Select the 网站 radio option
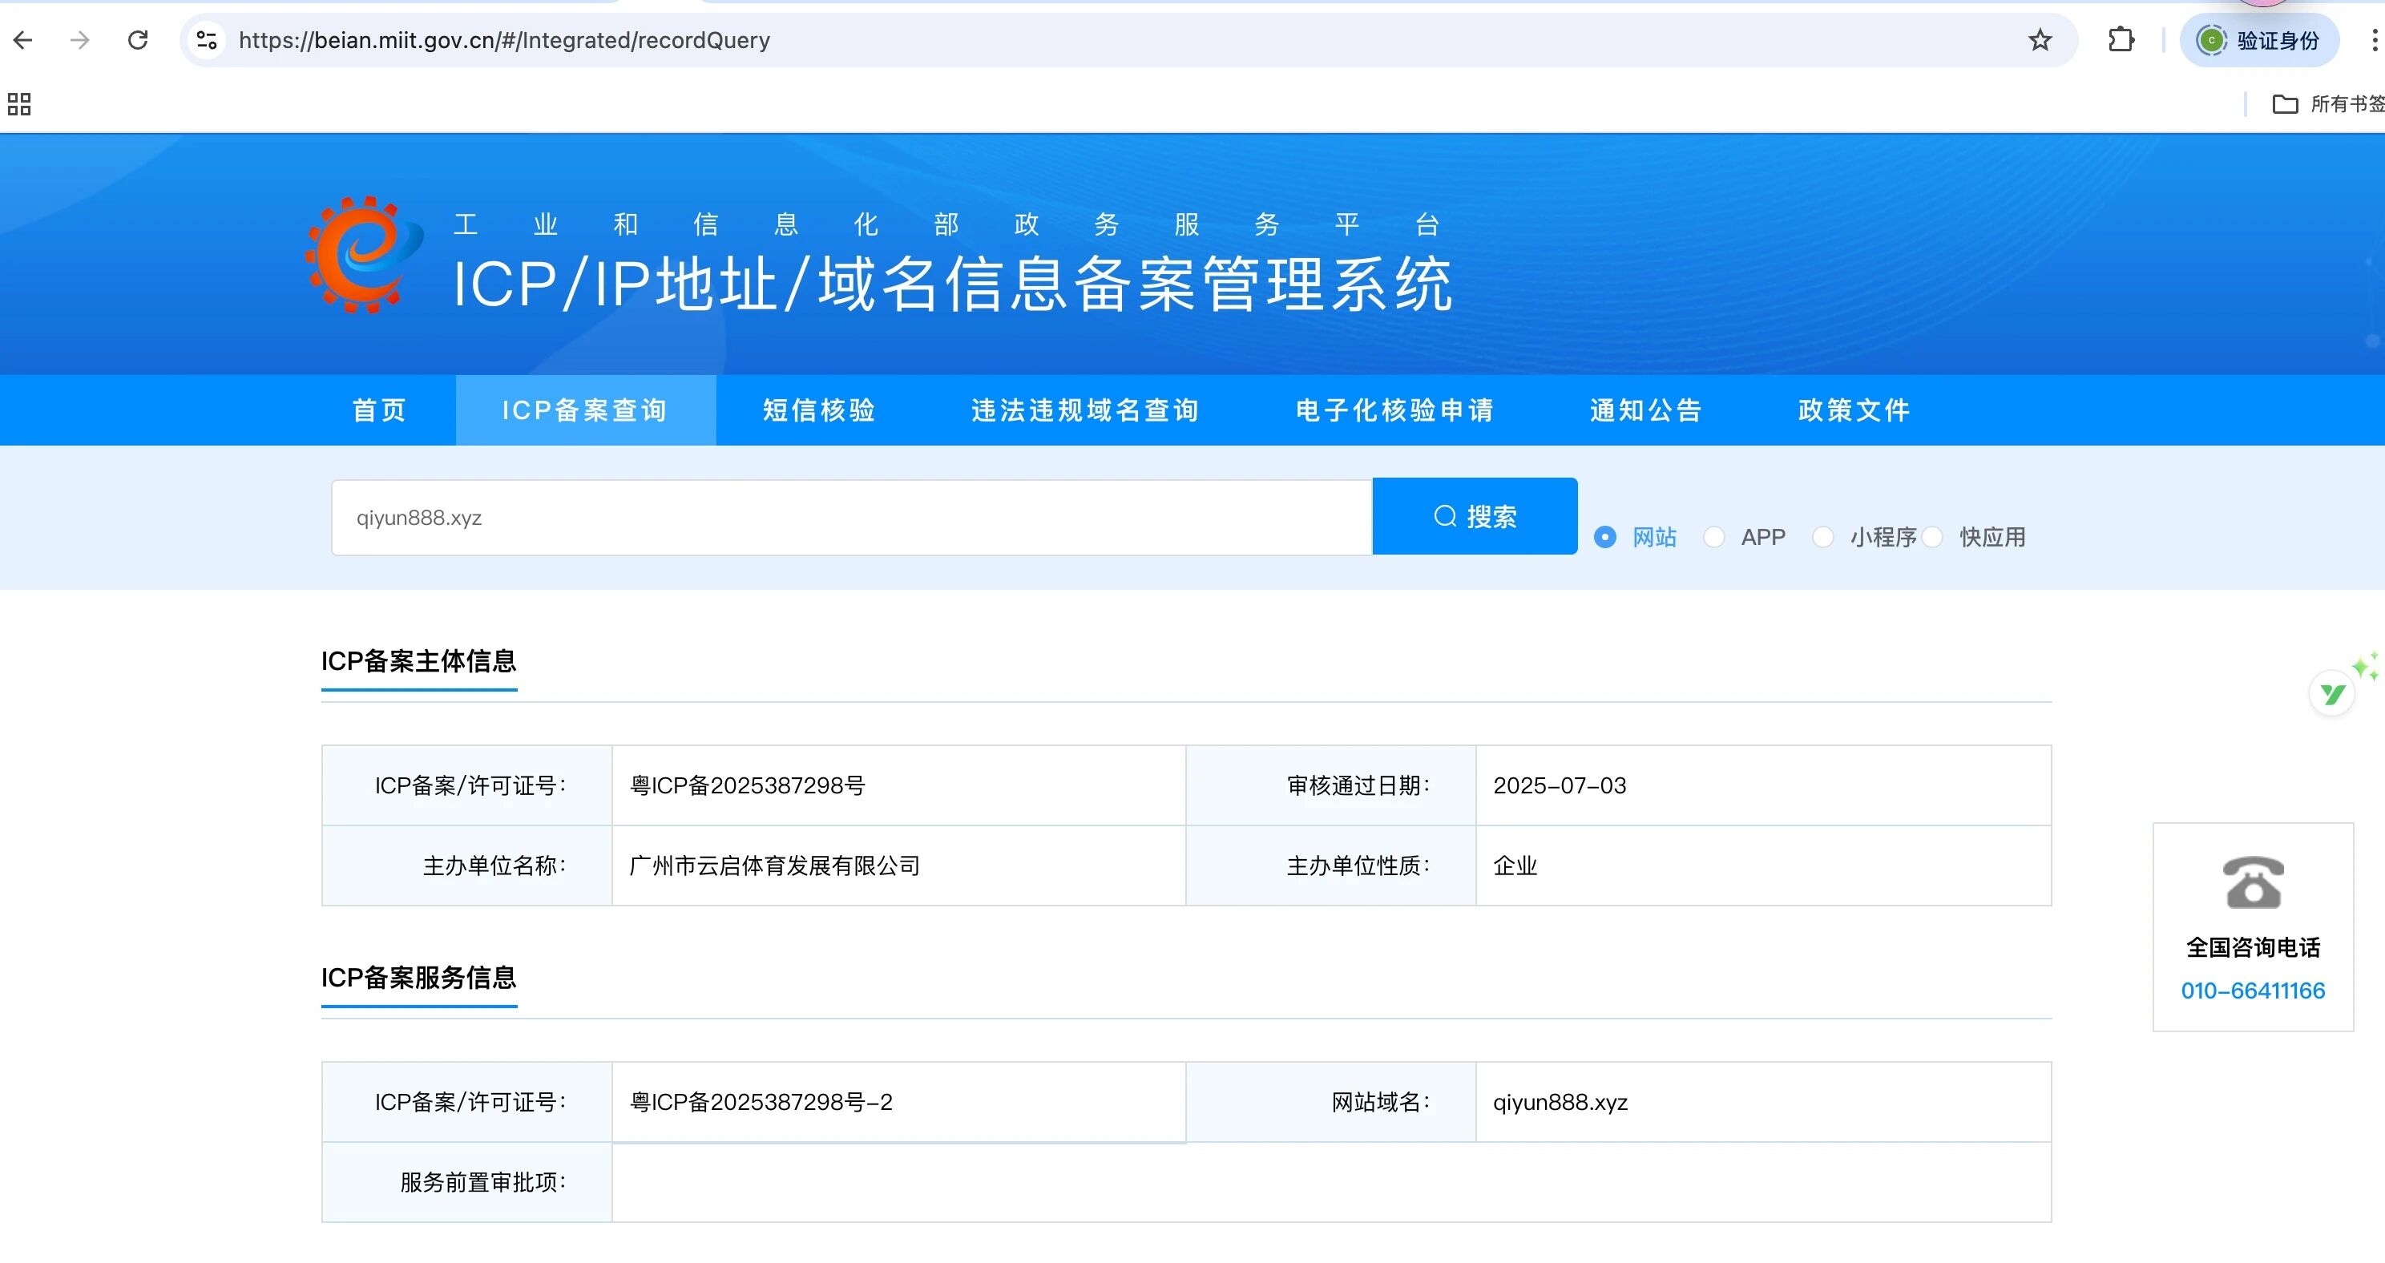Screen dimensions: 2385x1263 click(1605, 537)
